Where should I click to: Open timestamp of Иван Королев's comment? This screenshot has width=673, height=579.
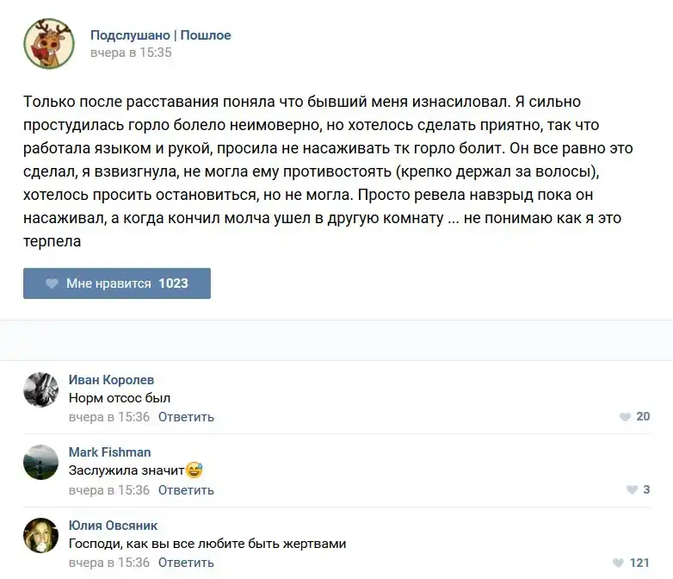pyautogui.click(x=109, y=417)
